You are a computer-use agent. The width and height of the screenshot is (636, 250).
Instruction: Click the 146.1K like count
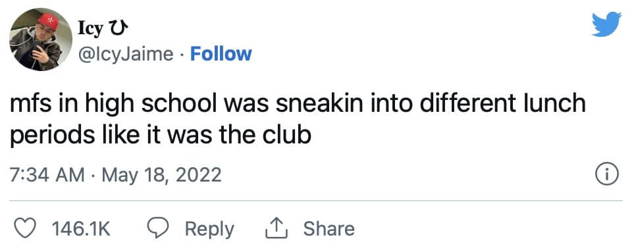click(x=81, y=229)
